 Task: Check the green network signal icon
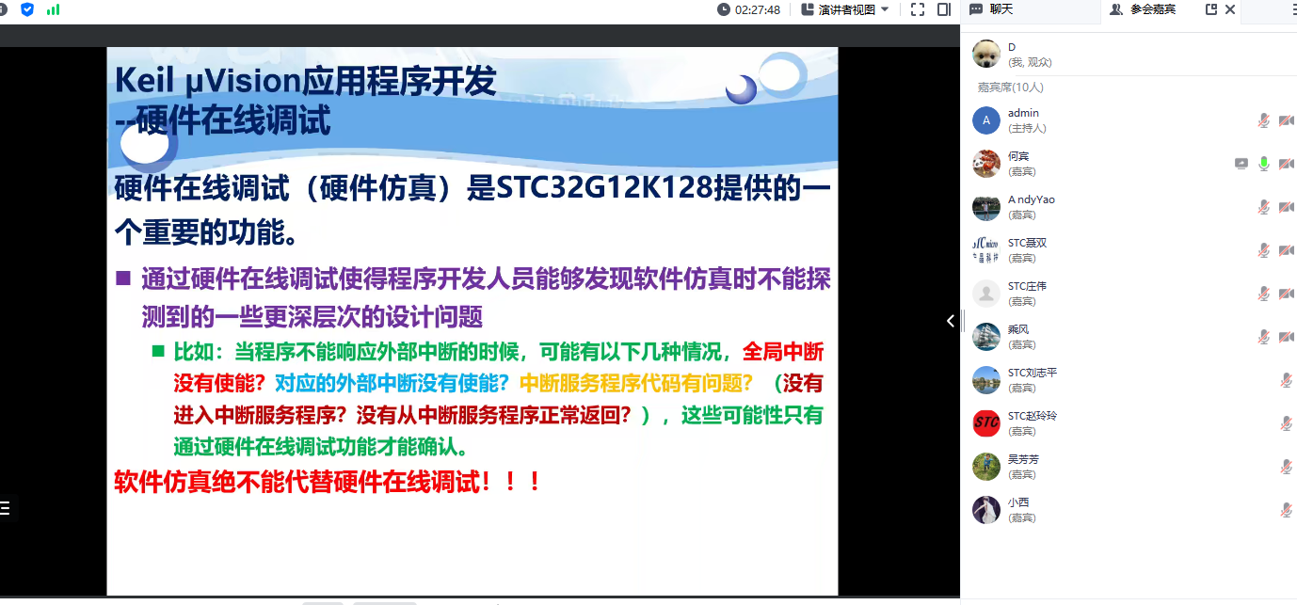pos(53,9)
